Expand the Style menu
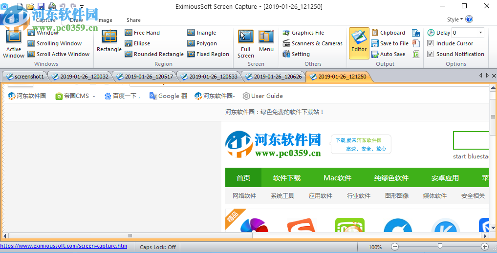The image size is (497, 253). click(455, 19)
